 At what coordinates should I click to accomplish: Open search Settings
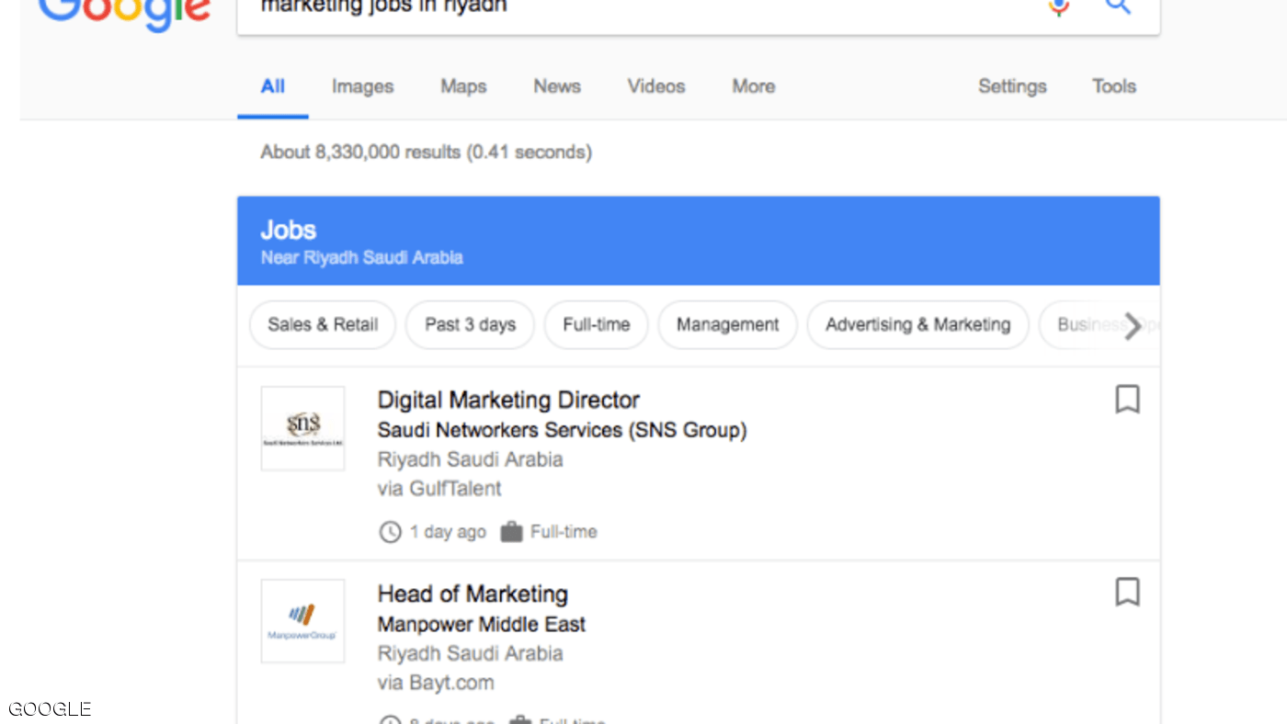coord(1012,86)
